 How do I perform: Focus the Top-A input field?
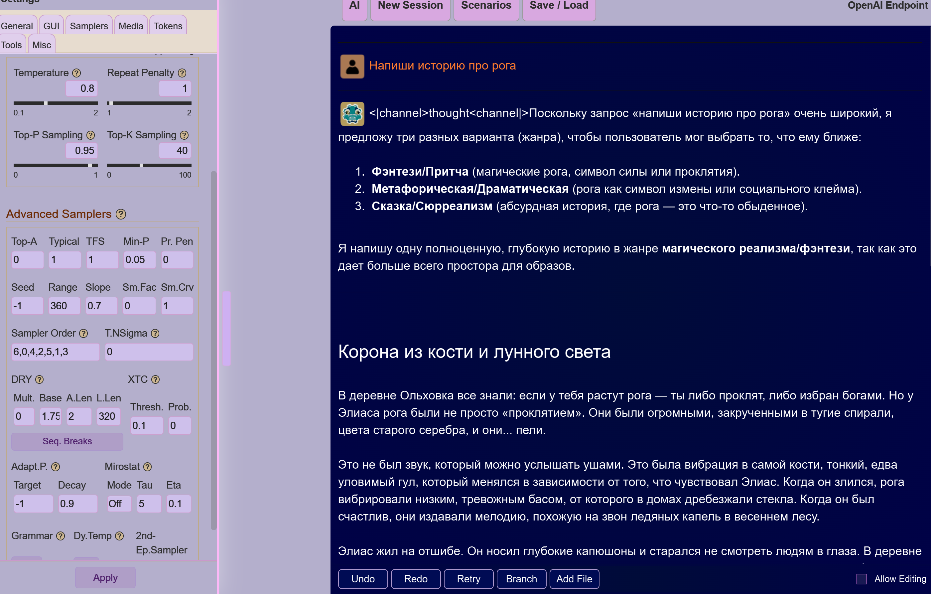pyautogui.click(x=28, y=259)
